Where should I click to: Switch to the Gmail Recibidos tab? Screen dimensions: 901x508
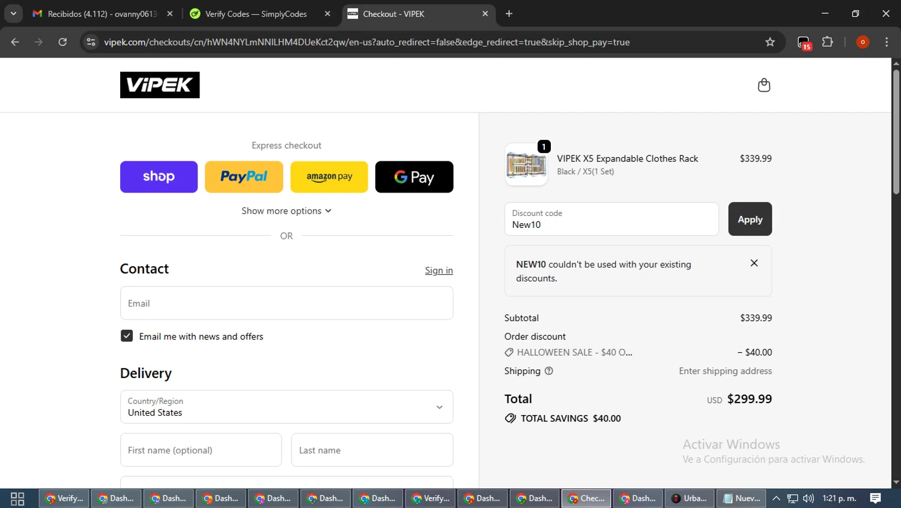click(102, 14)
